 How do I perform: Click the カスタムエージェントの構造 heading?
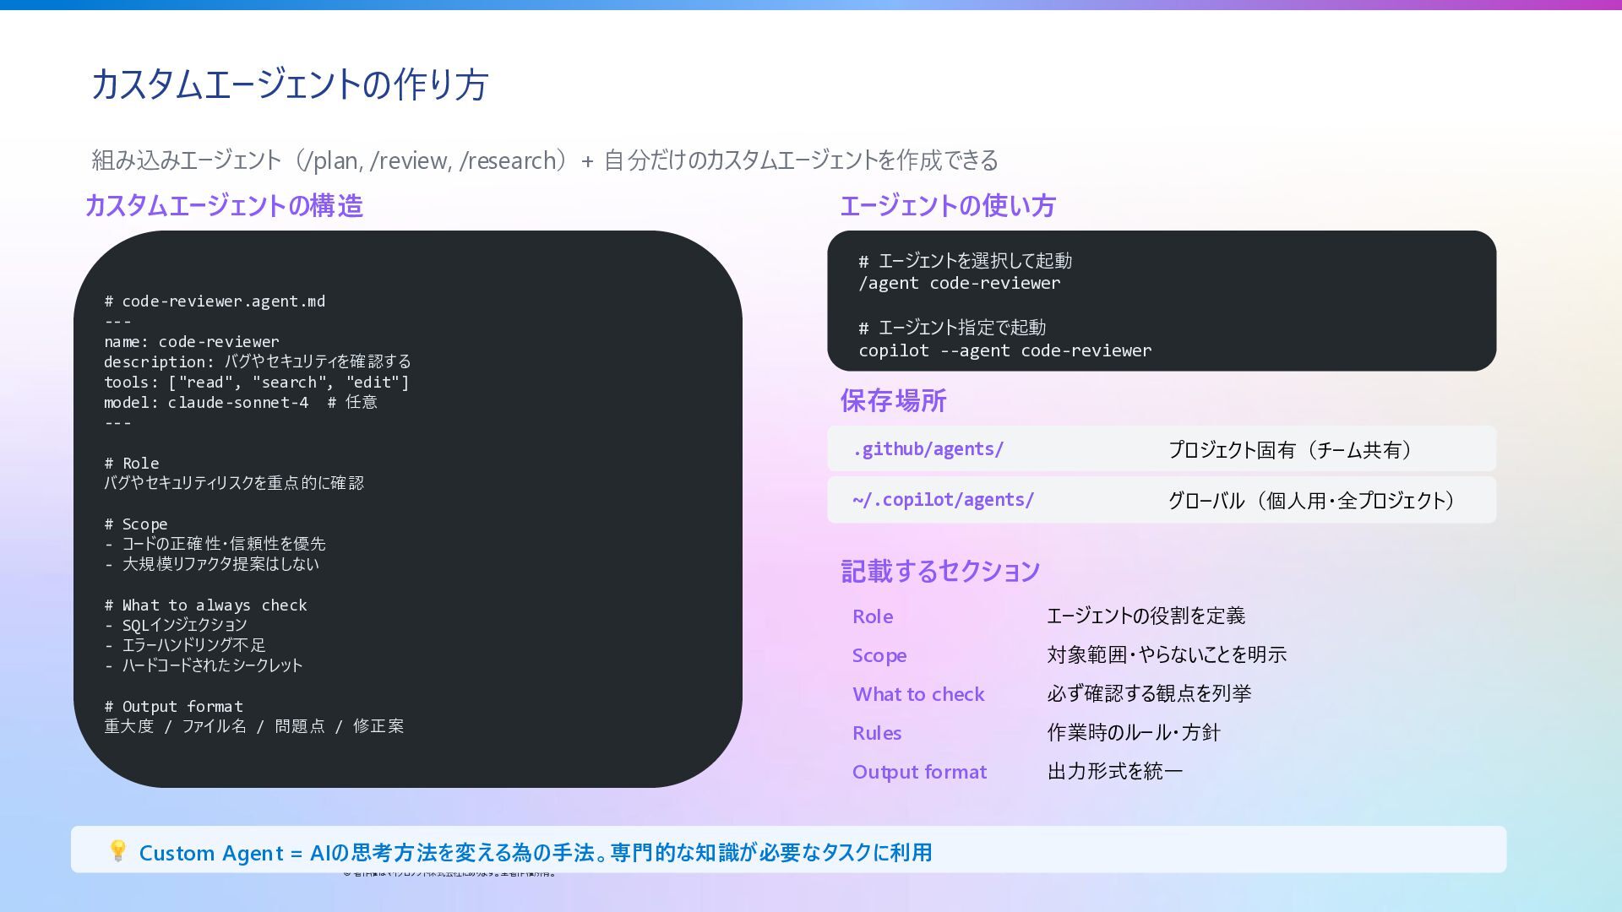(x=224, y=205)
